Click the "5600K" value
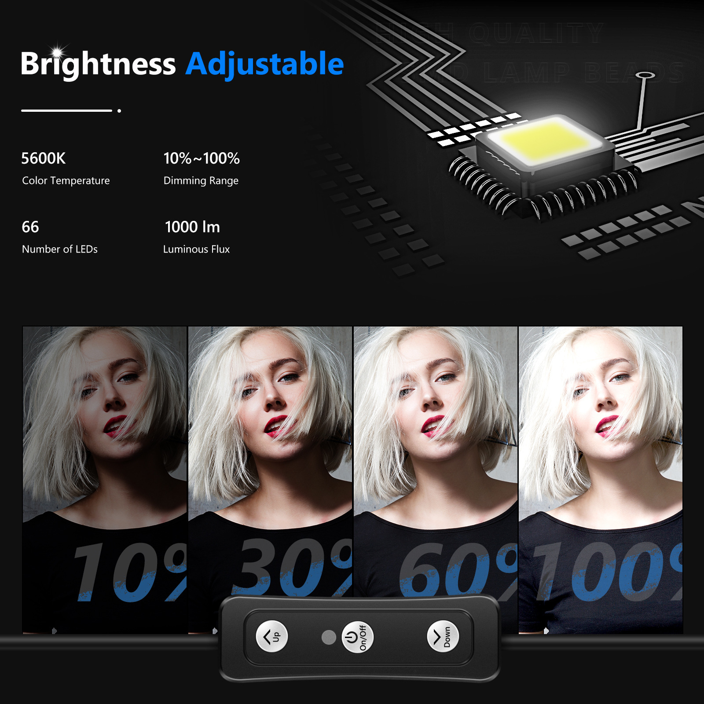Screen dimensions: 704x704 pyautogui.click(x=44, y=158)
